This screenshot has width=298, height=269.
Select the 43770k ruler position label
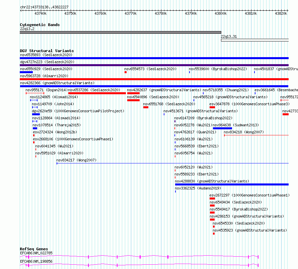coord(131,14)
